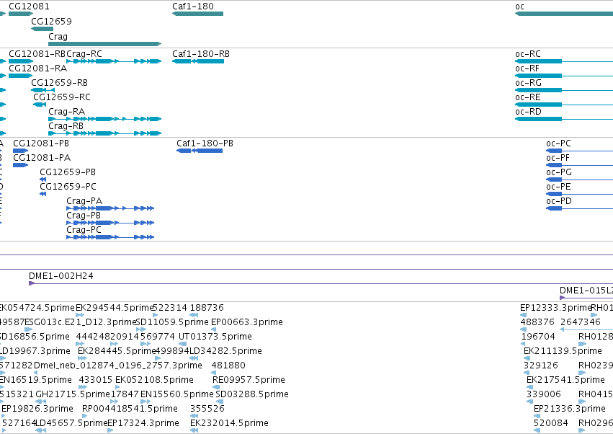
Task: Select the 481880 feature label
Action: (x=228, y=366)
